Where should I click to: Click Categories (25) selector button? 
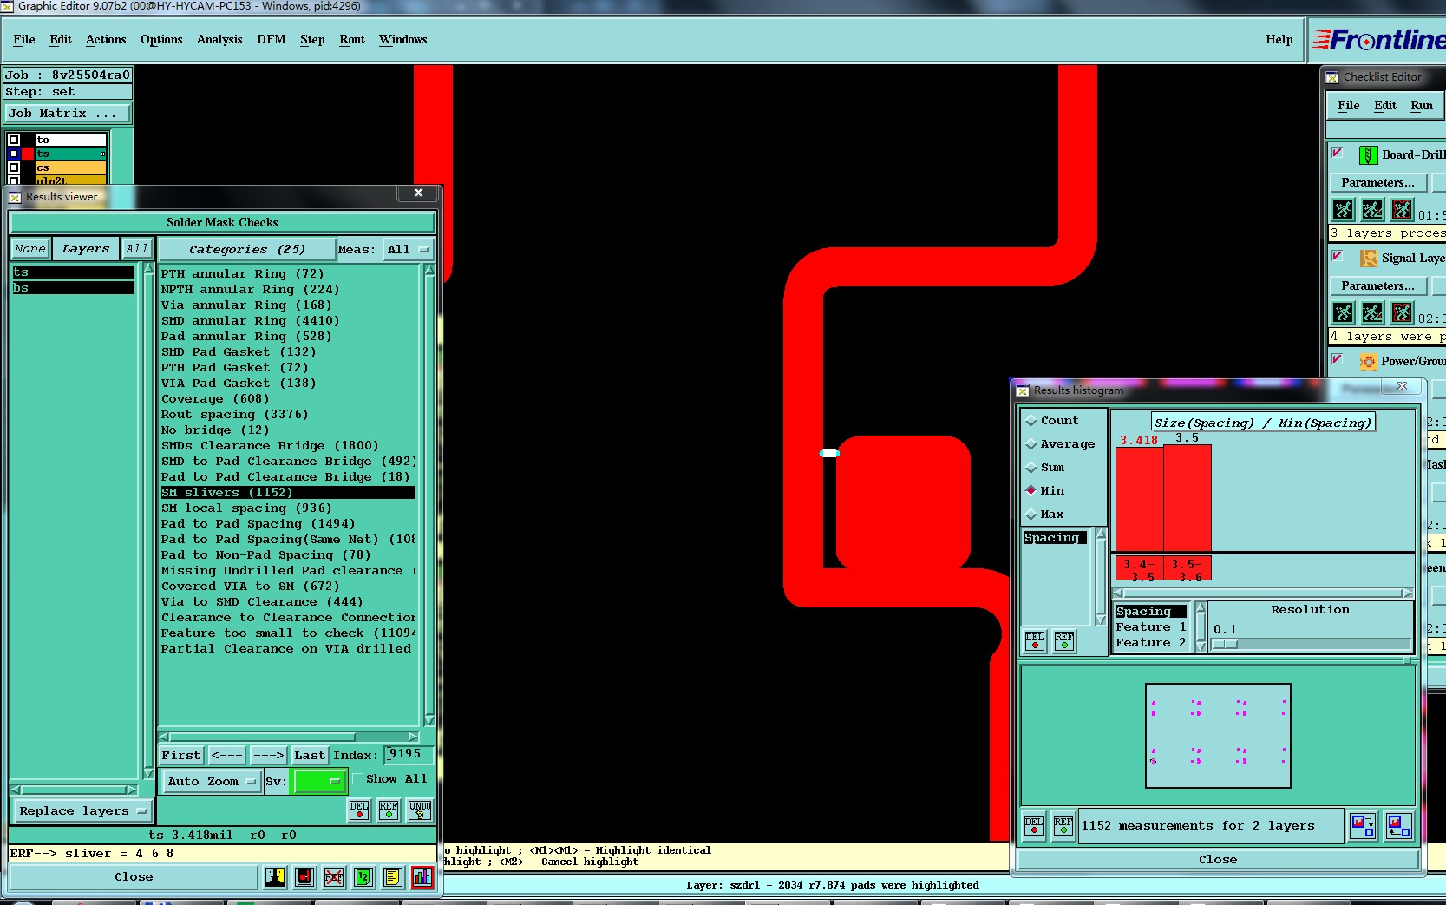pyautogui.click(x=247, y=250)
